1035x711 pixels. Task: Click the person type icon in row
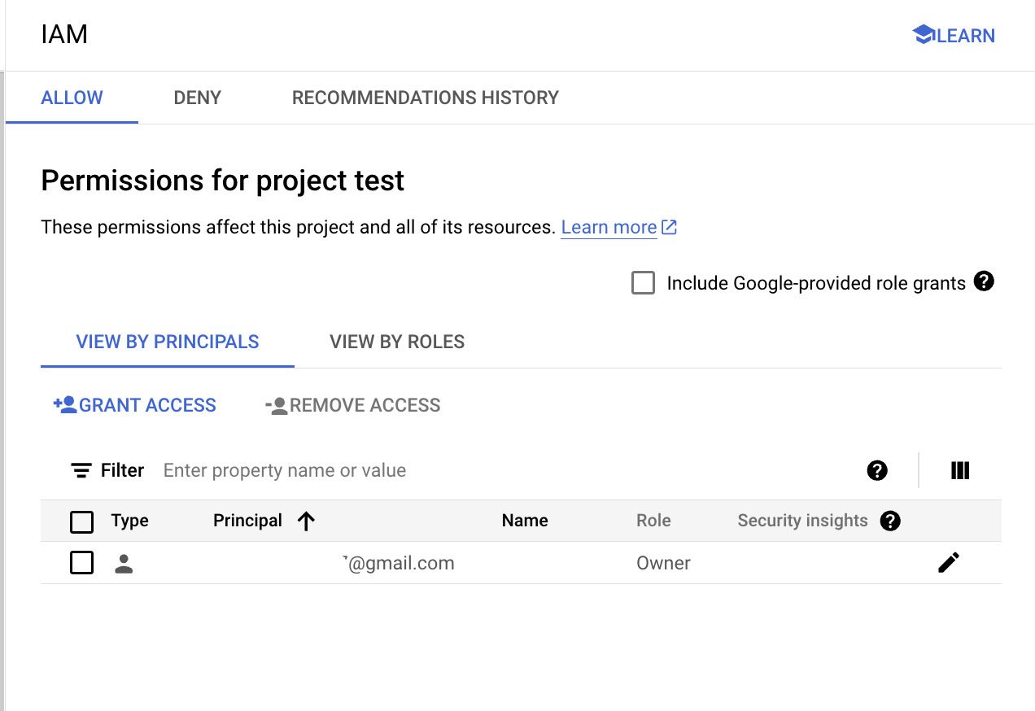coord(124,563)
